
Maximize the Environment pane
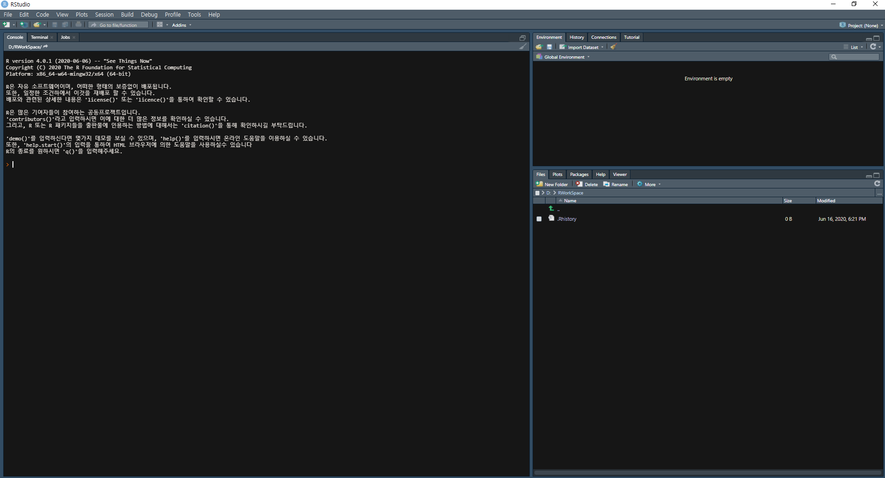(x=877, y=38)
